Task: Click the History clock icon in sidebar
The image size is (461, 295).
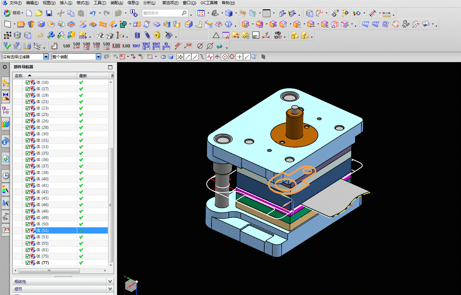Action: 5,176
